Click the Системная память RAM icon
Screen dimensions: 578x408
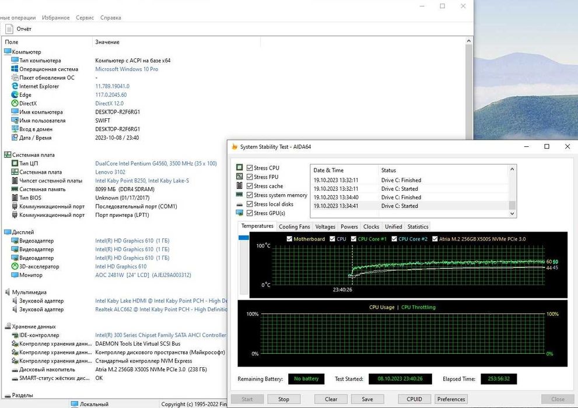click(15, 189)
